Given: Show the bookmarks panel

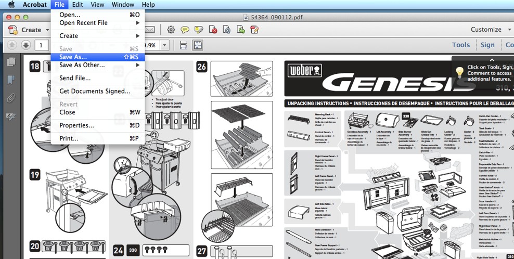Looking at the screenshot, I should 11,80.
